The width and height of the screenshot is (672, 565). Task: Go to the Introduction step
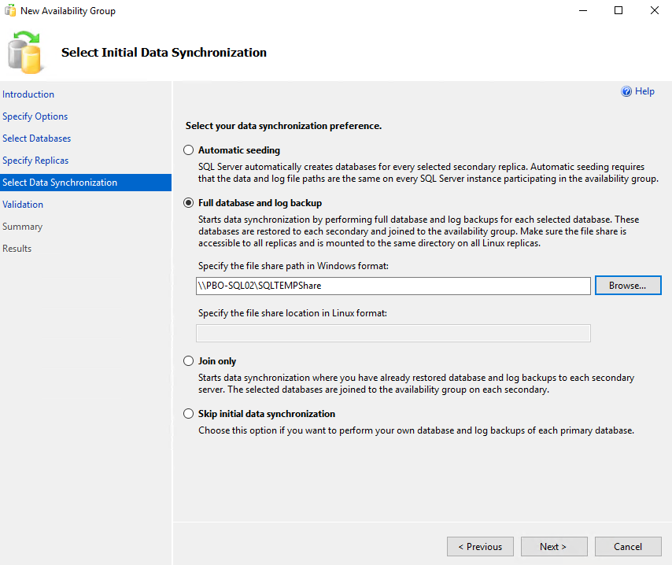[x=28, y=94]
